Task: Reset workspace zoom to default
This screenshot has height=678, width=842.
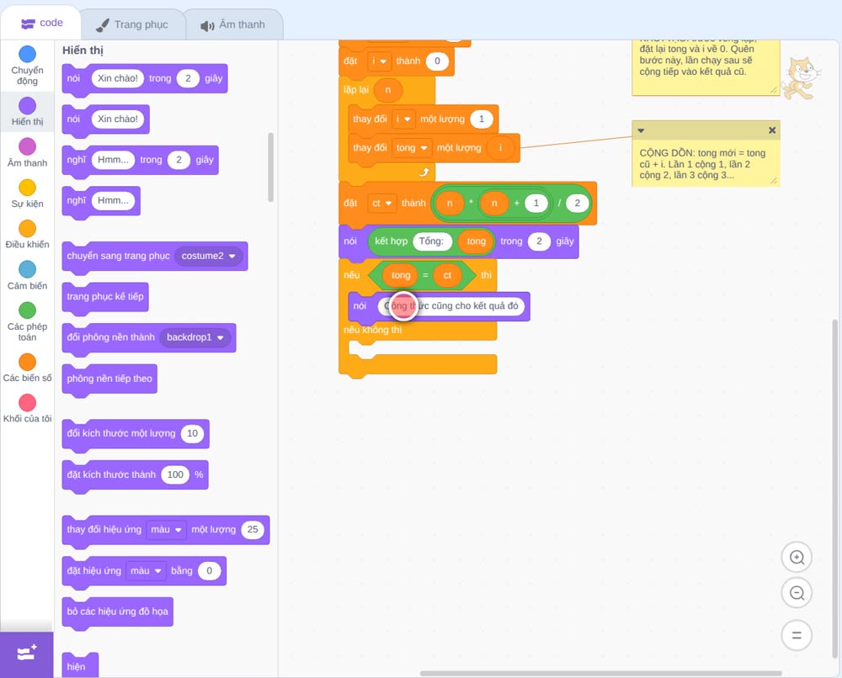Action: [797, 635]
